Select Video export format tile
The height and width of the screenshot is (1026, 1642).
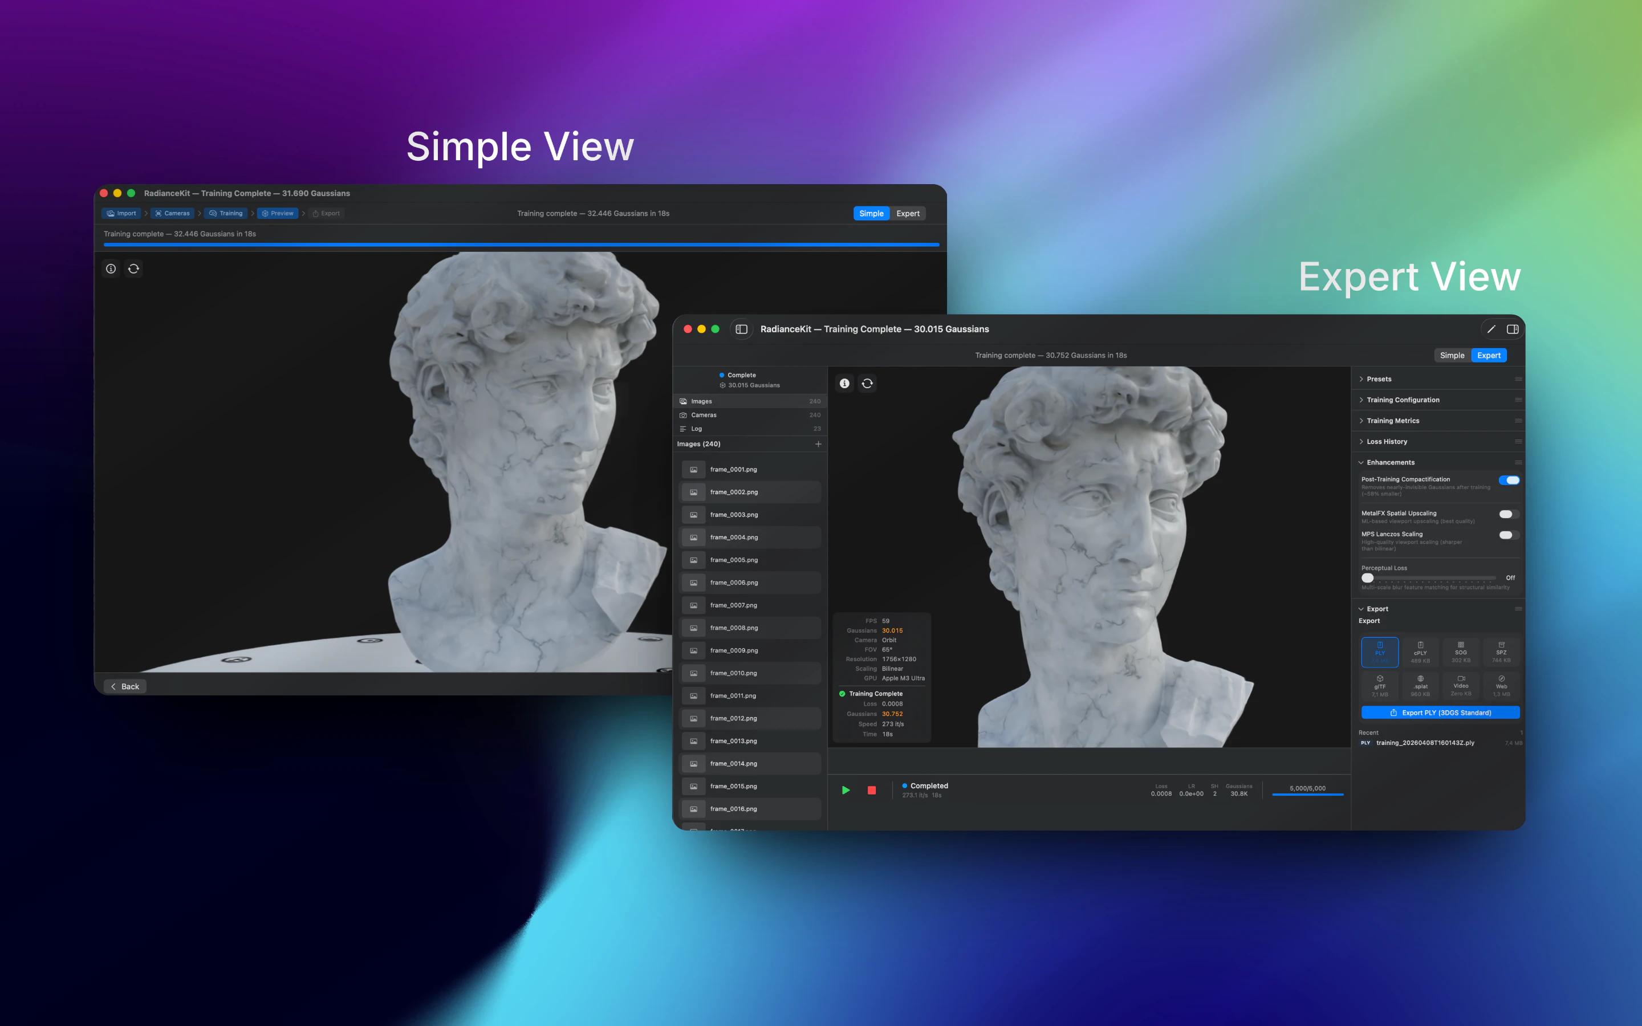[x=1461, y=686]
